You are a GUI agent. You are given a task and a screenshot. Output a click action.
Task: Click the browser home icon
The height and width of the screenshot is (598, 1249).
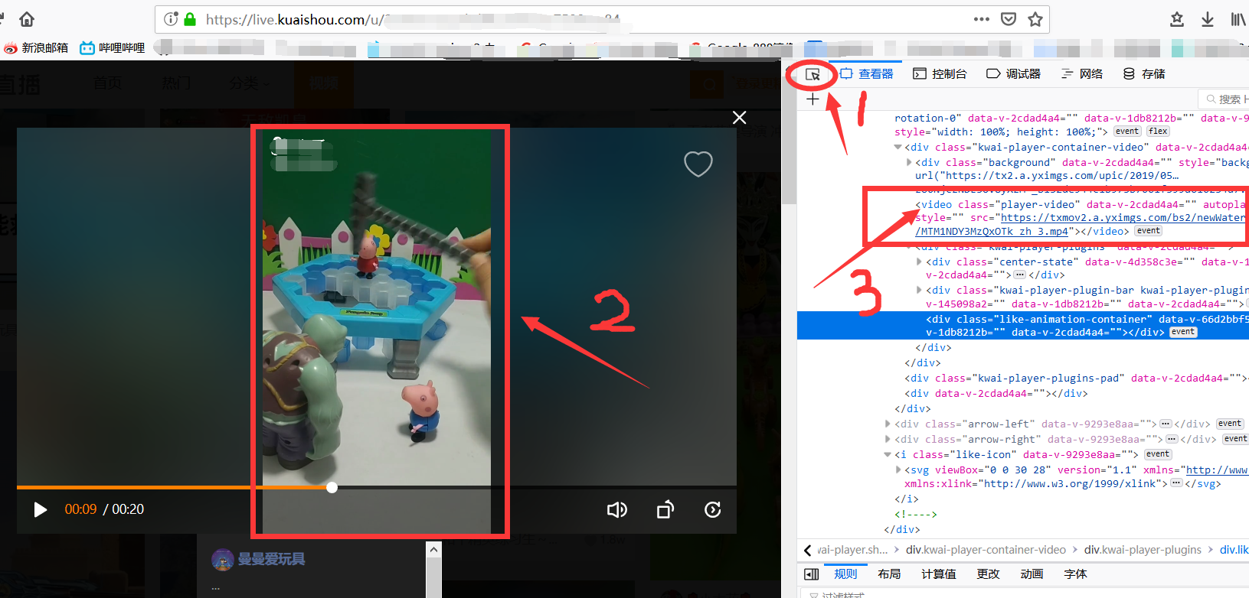point(27,19)
